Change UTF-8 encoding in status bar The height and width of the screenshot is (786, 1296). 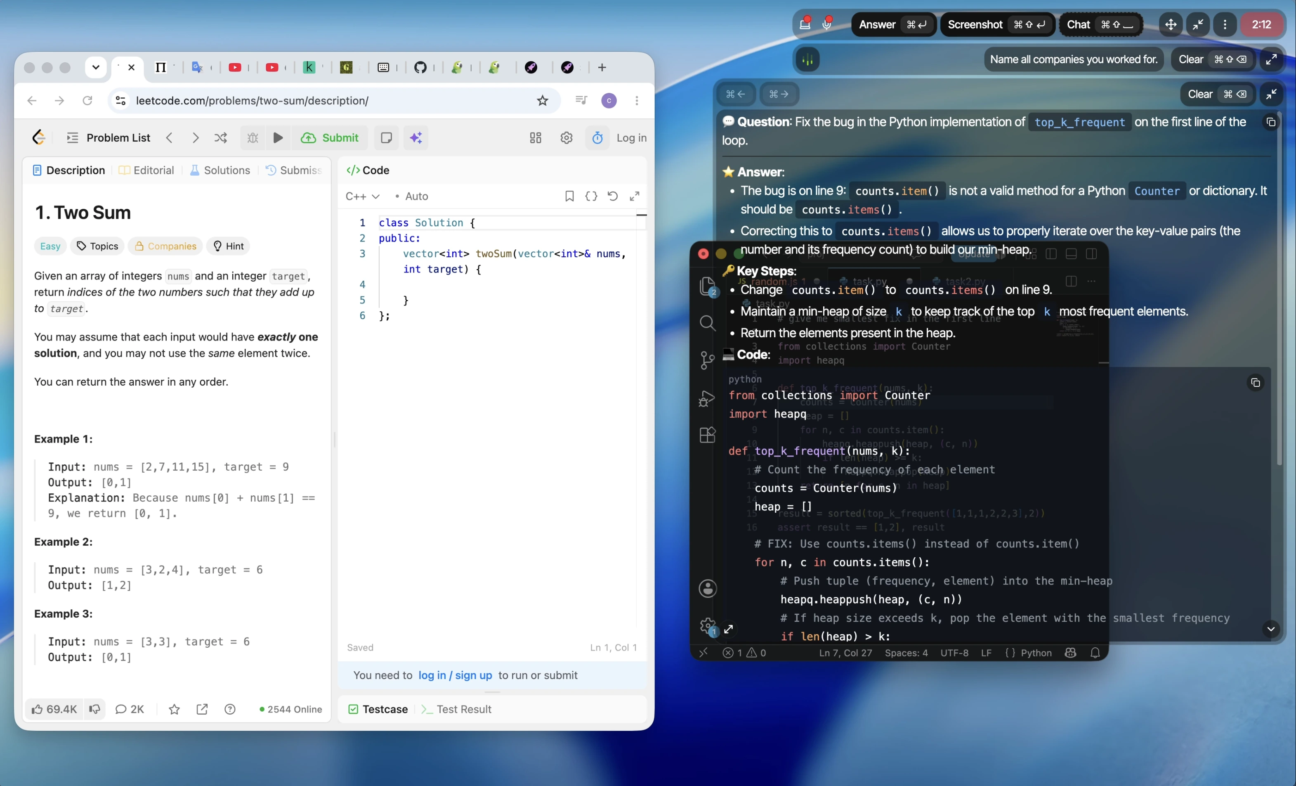pos(954,653)
